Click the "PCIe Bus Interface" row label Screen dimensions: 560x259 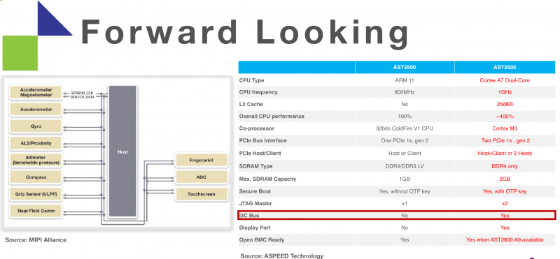click(263, 141)
